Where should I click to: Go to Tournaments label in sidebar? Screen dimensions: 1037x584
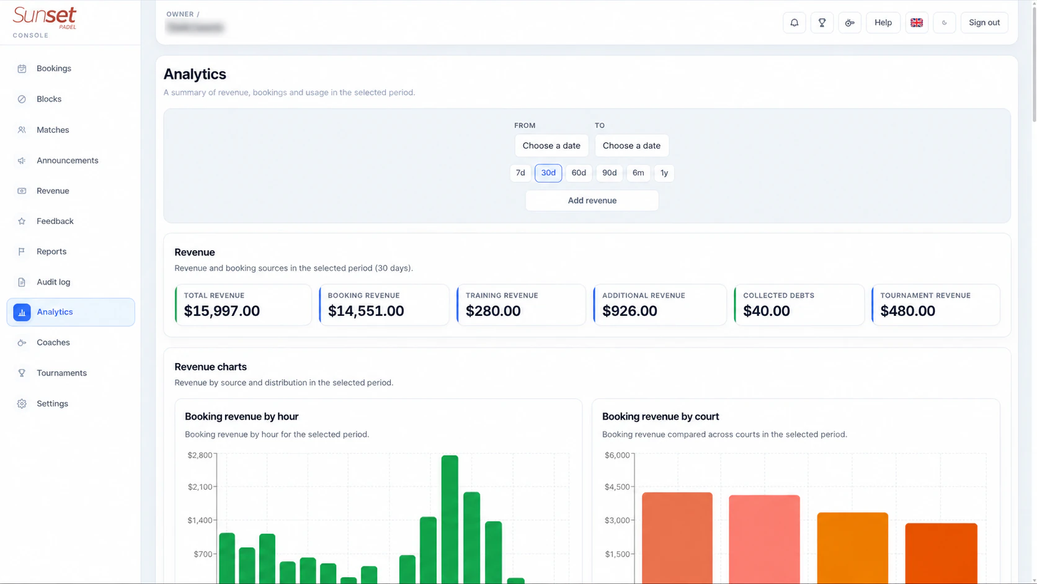point(61,373)
